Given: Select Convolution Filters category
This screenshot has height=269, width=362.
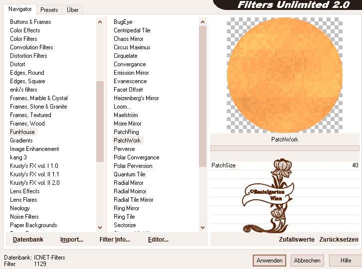Looking at the screenshot, I should point(31,47).
